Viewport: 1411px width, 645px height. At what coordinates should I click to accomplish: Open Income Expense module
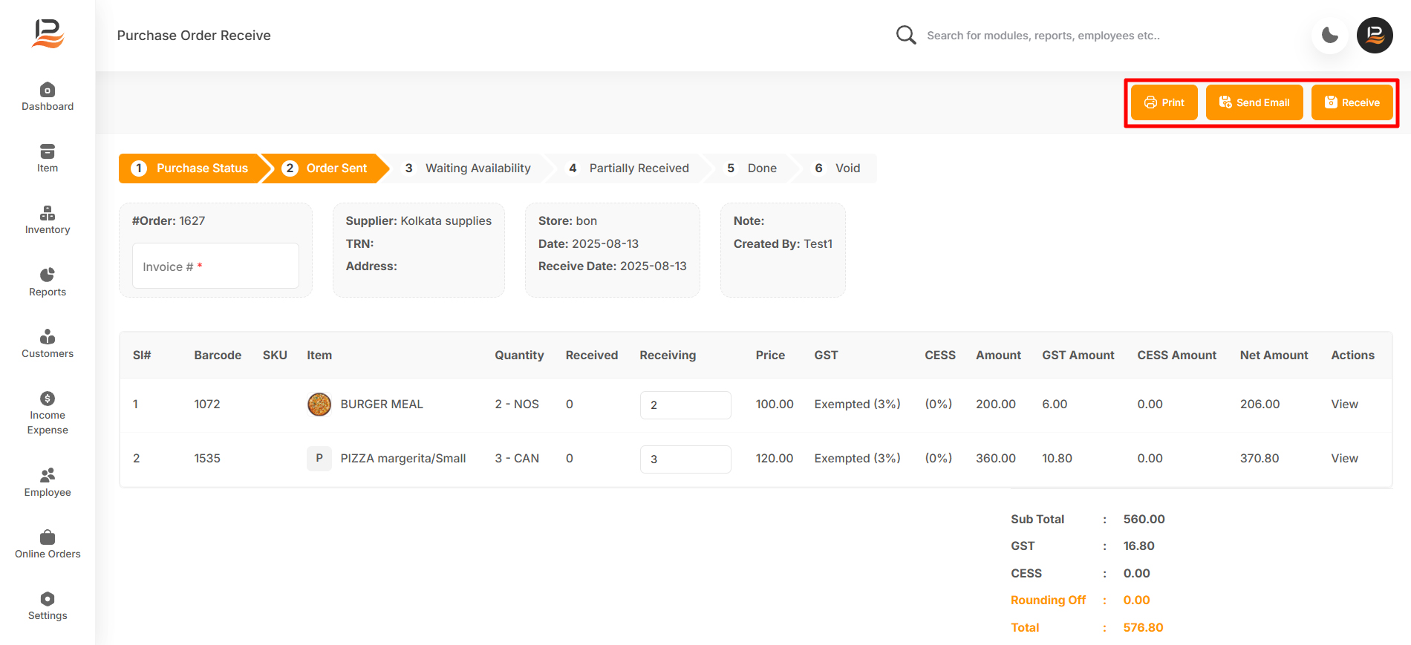pos(48,413)
